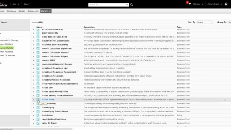Sort by the Name column header

pos(39,27)
